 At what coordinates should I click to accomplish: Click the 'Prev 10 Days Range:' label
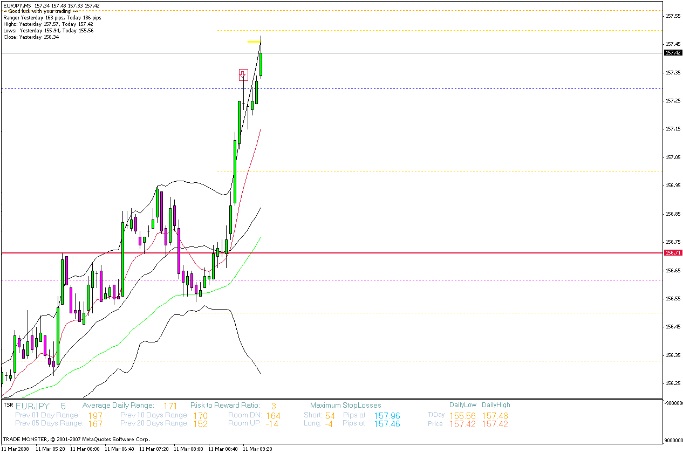click(154, 415)
